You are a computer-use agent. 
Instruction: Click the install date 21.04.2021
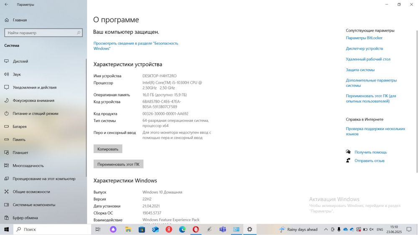pyautogui.click(x=151, y=206)
